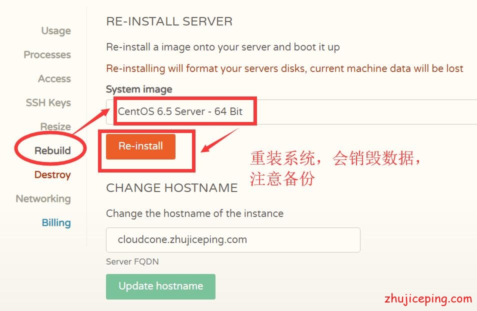
Task: Select the Rebuild menu item
Action: pos(52,150)
